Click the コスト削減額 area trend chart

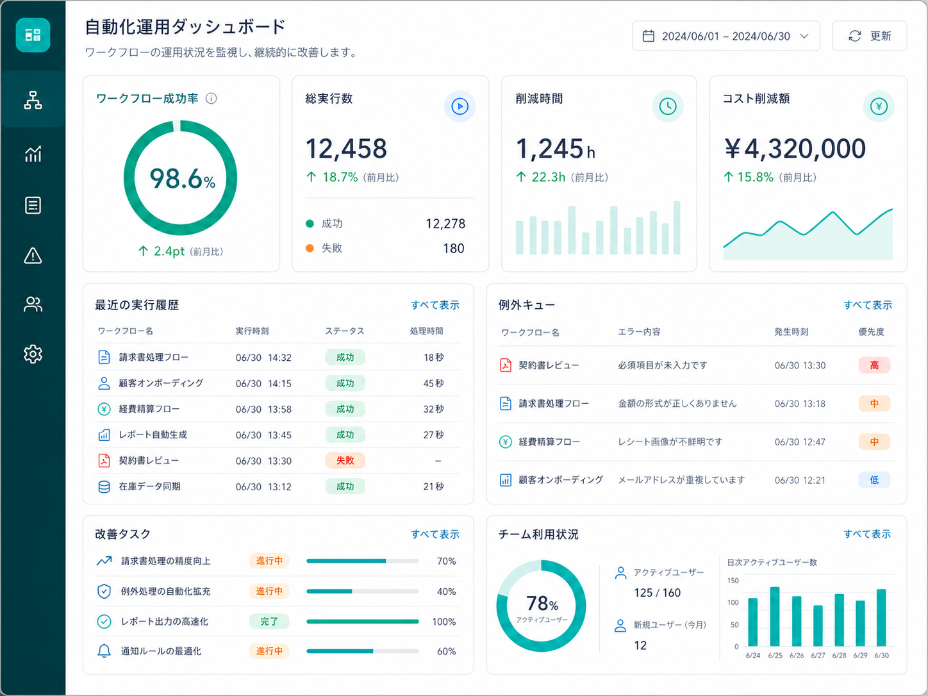click(x=808, y=234)
